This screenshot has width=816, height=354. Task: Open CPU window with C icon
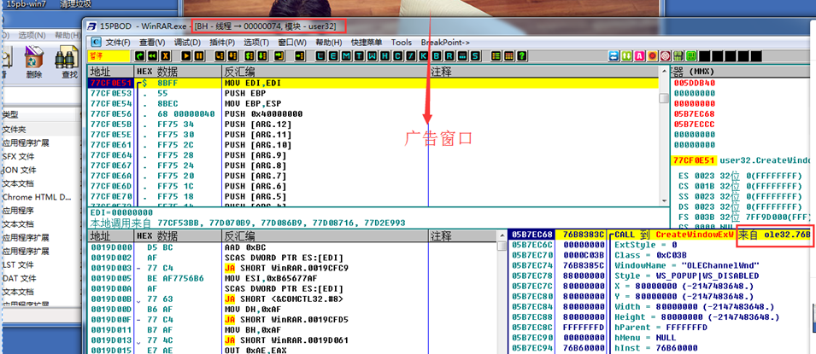click(x=397, y=55)
